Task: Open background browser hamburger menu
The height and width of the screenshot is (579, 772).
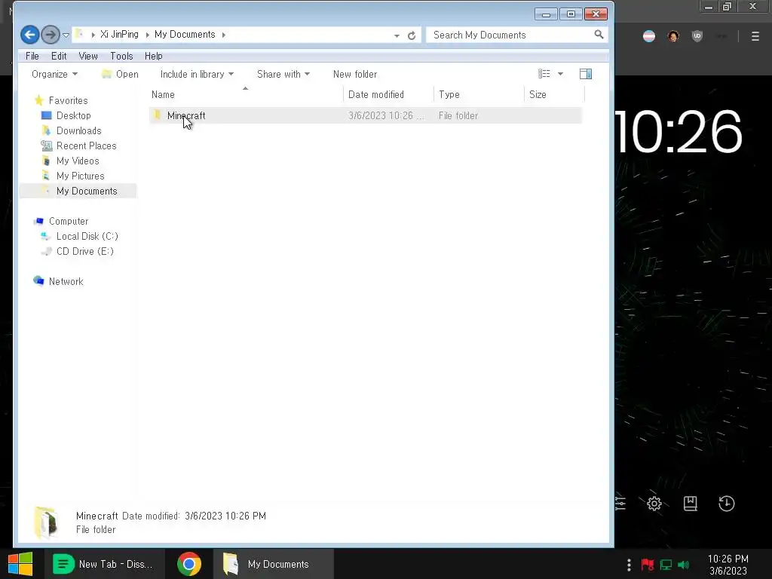Action: click(x=755, y=36)
